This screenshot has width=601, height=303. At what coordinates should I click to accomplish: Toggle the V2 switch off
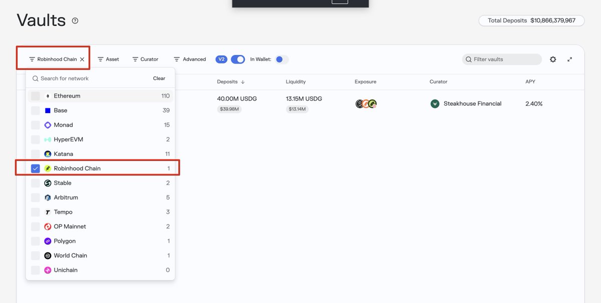238,59
